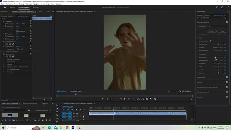The height and width of the screenshot is (130, 231).
Task: Select the Razor tool
Action: [57, 115]
